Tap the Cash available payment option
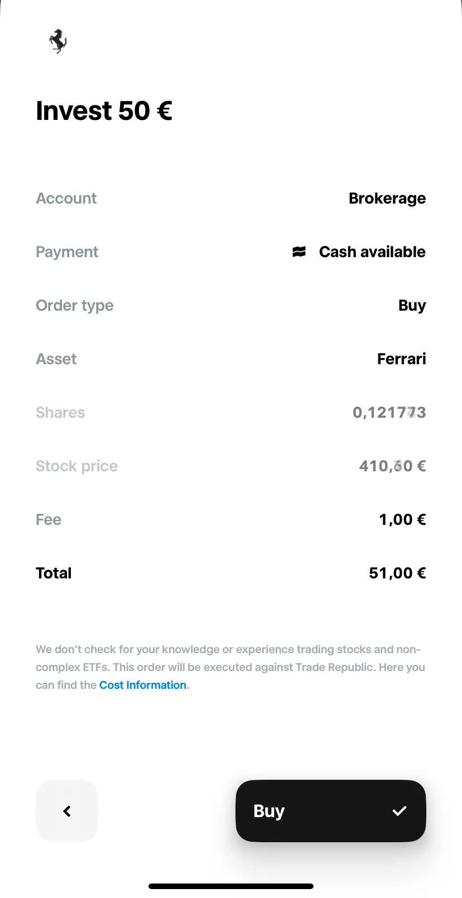 372,252
